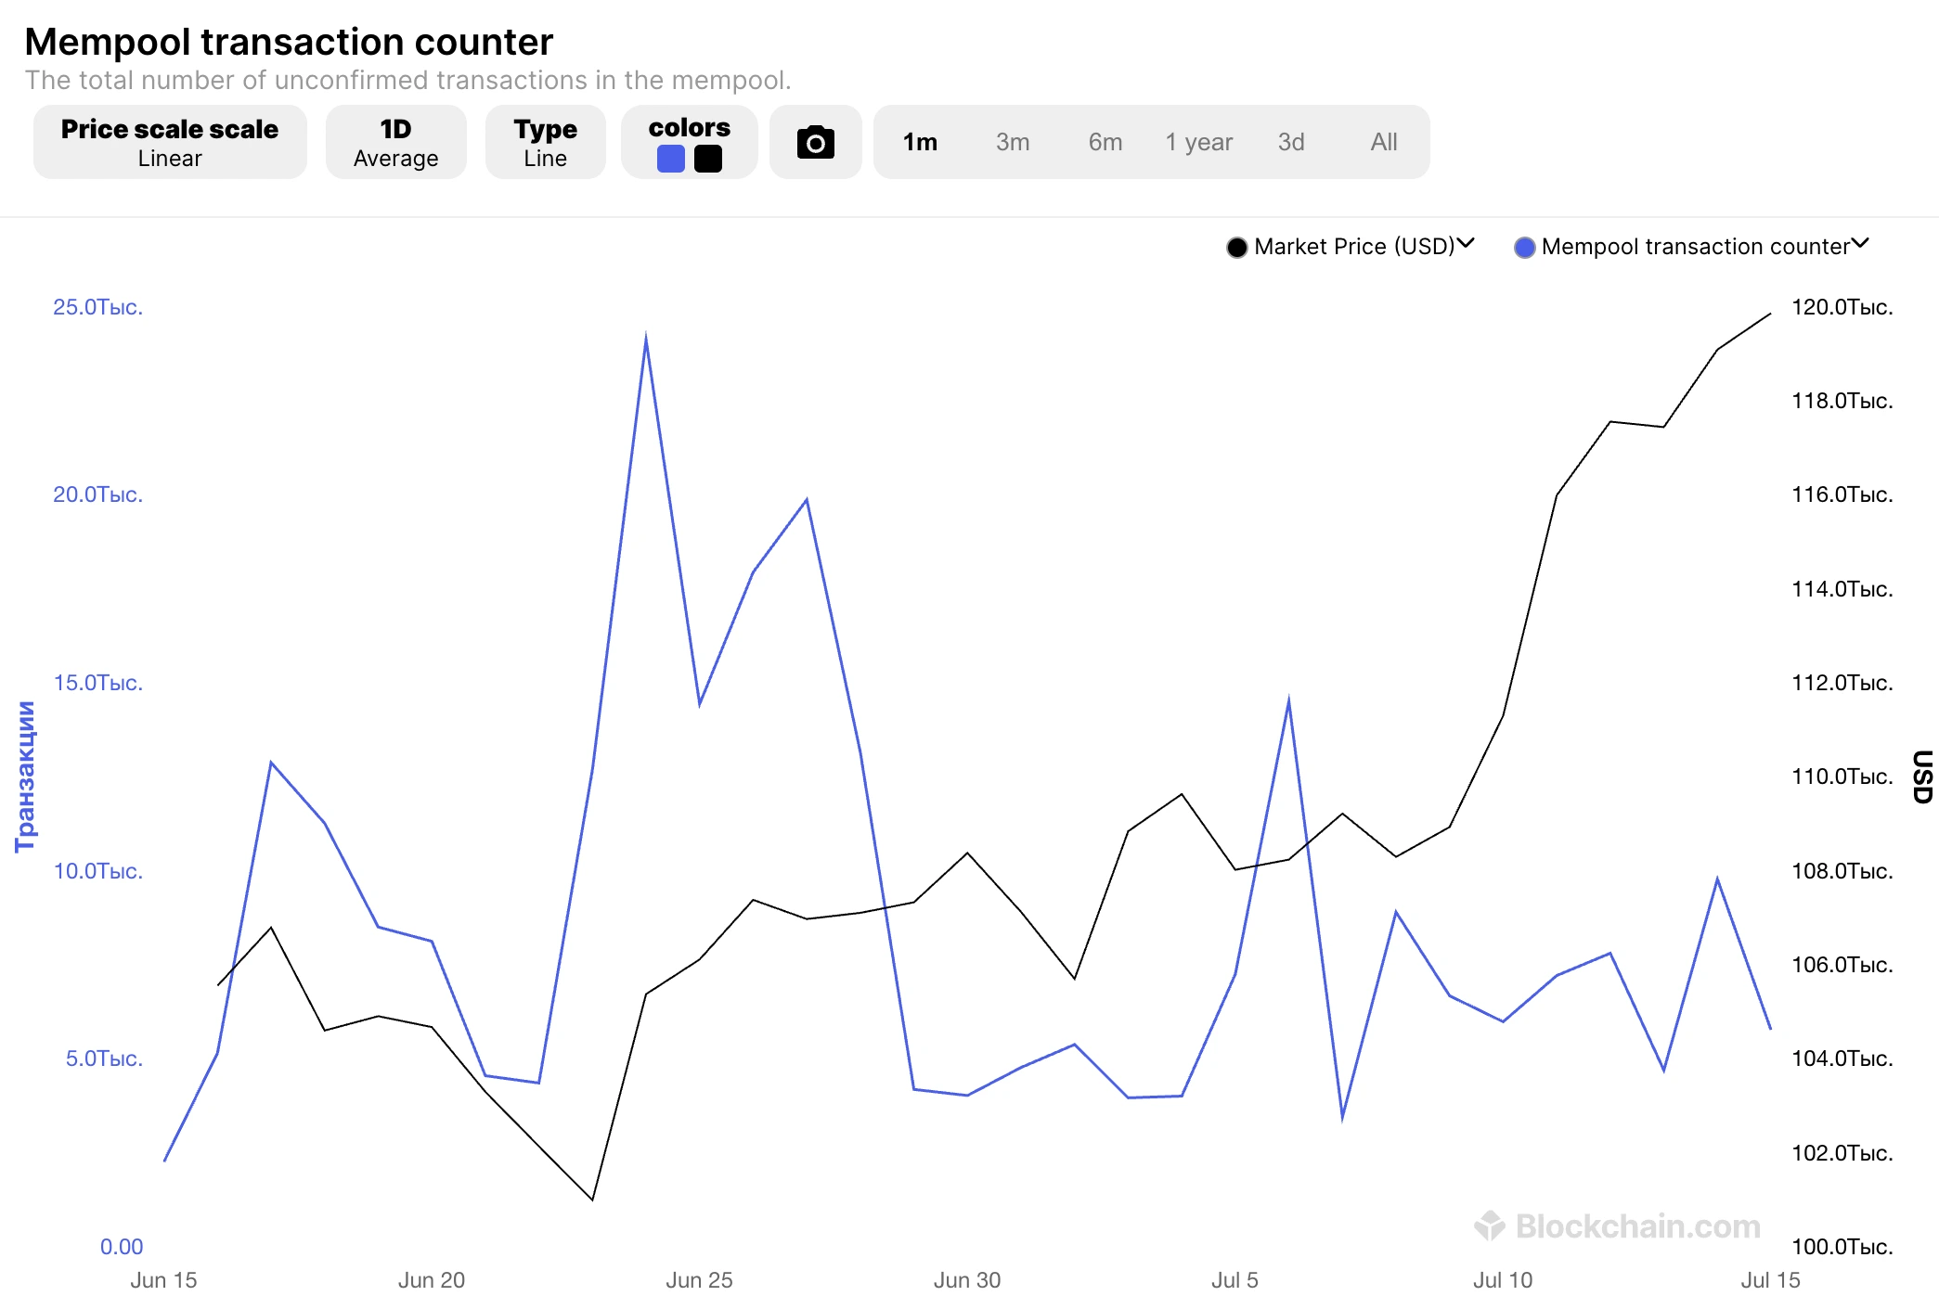Switch to the 3m time range
1939x1296 pixels.
pyautogui.click(x=1013, y=142)
